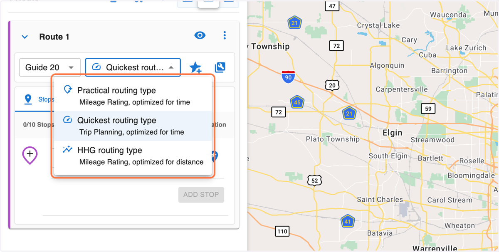Click the South Elgin map label
The height and width of the screenshot is (252, 499).
388,156
